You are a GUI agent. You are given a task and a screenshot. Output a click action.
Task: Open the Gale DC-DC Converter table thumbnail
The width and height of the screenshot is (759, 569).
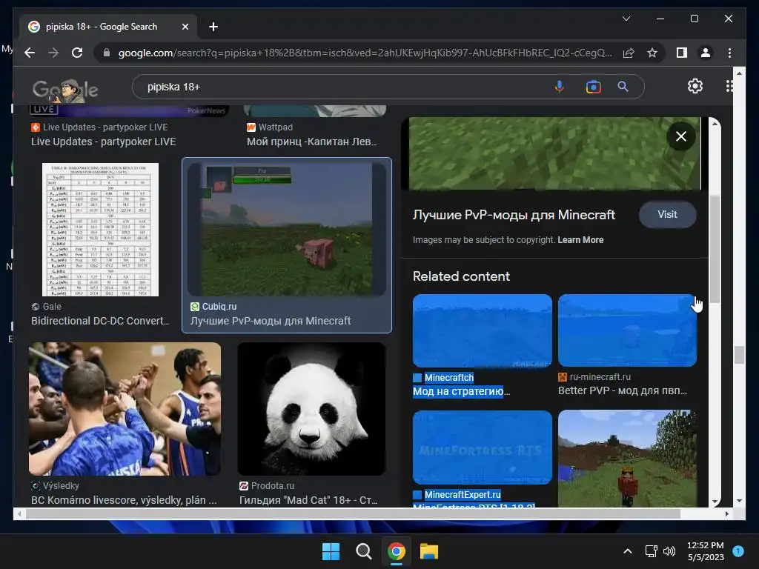point(100,230)
